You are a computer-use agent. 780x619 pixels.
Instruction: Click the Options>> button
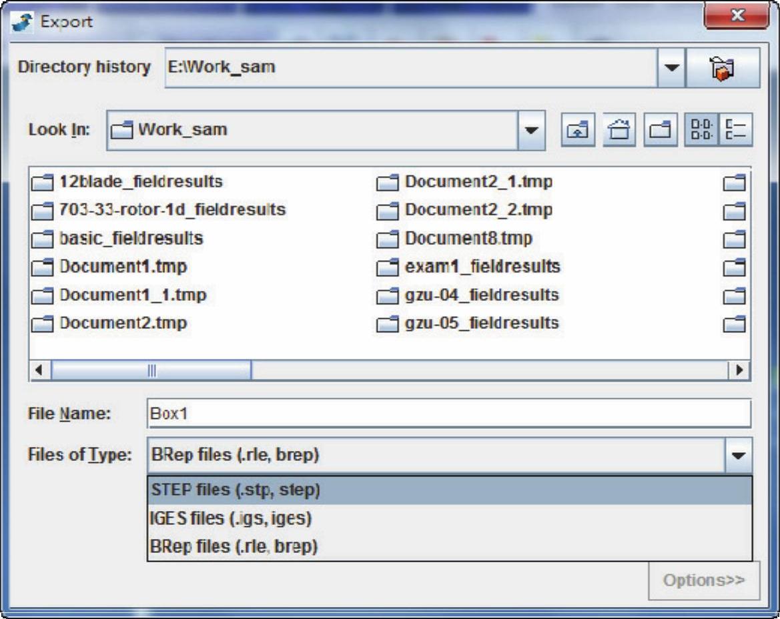click(x=703, y=580)
